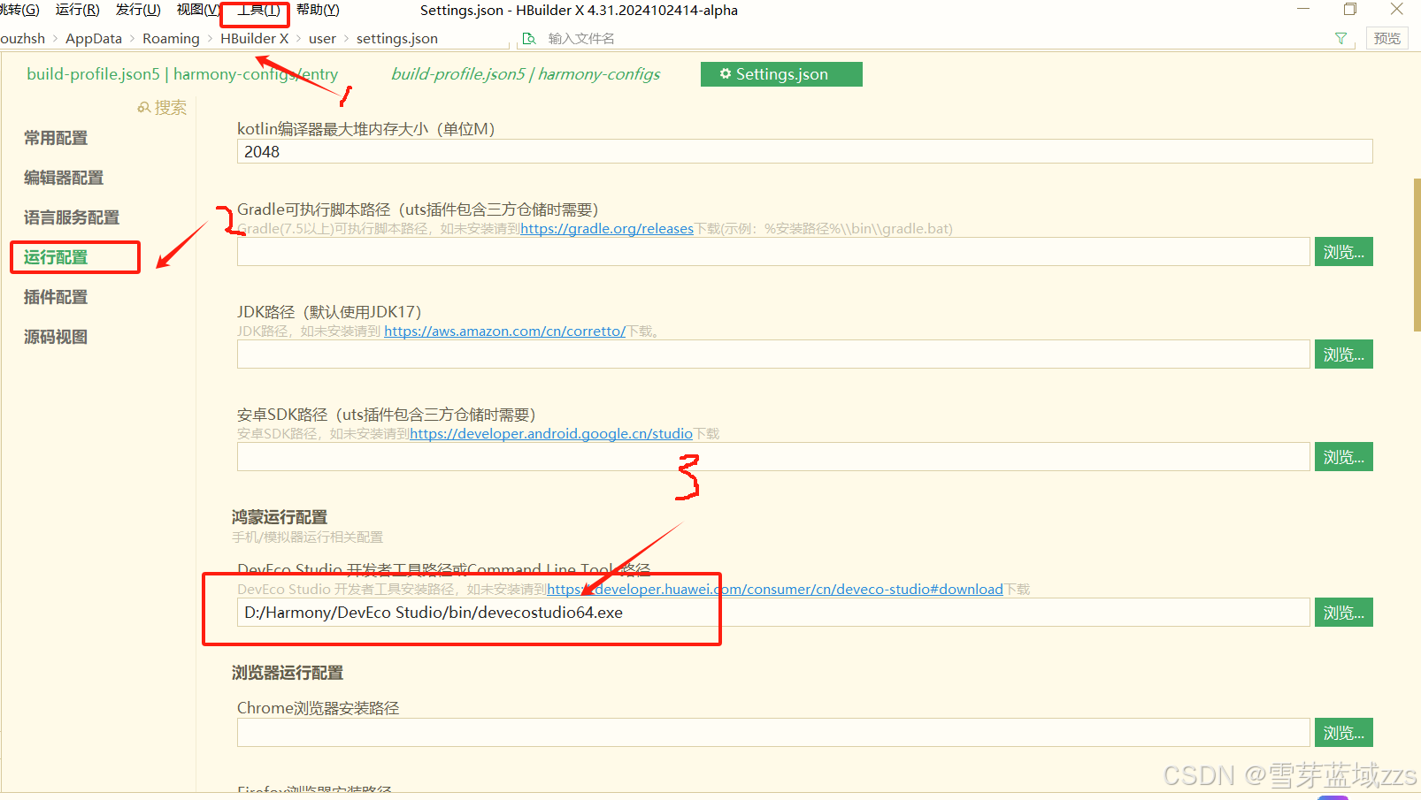
Task: Click the Kotlin max heap size field
Action: click(x=803, y=151)
